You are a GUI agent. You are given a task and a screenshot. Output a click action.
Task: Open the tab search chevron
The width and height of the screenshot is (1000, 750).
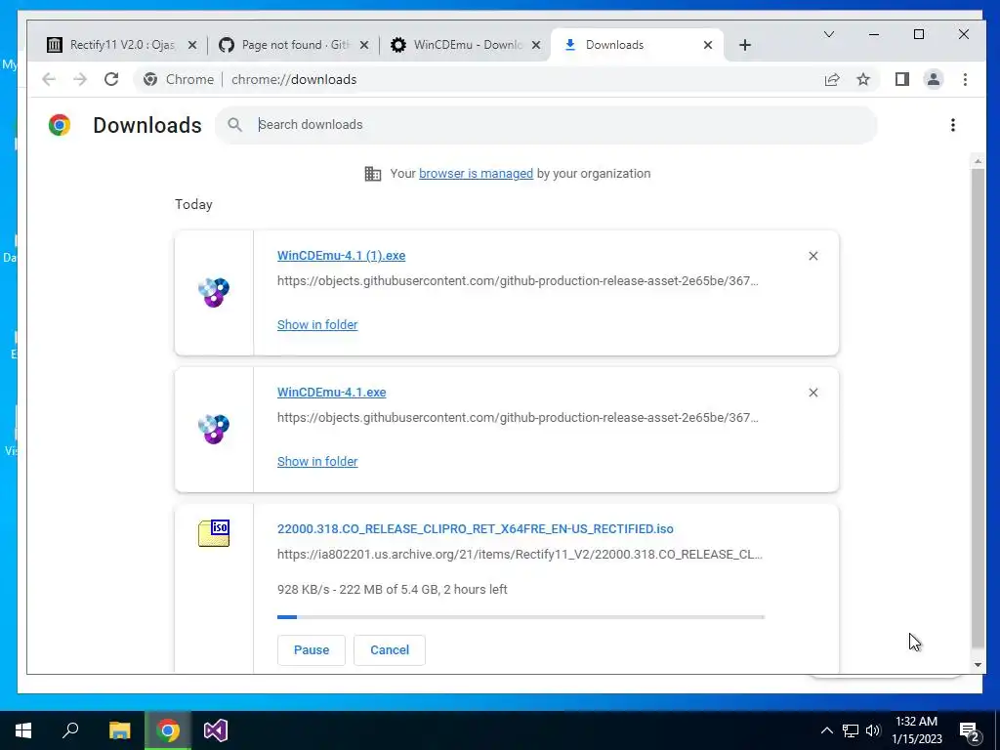(828, 34)
